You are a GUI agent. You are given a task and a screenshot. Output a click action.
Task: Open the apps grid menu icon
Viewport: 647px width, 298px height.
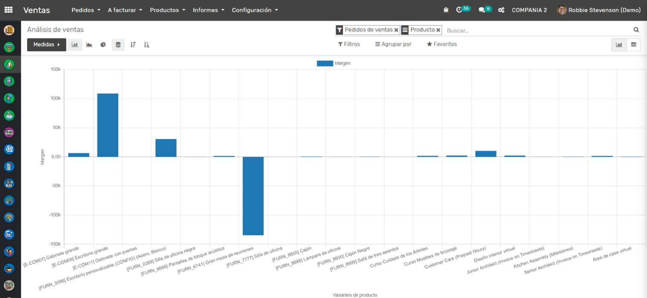[x=9, y=10]
